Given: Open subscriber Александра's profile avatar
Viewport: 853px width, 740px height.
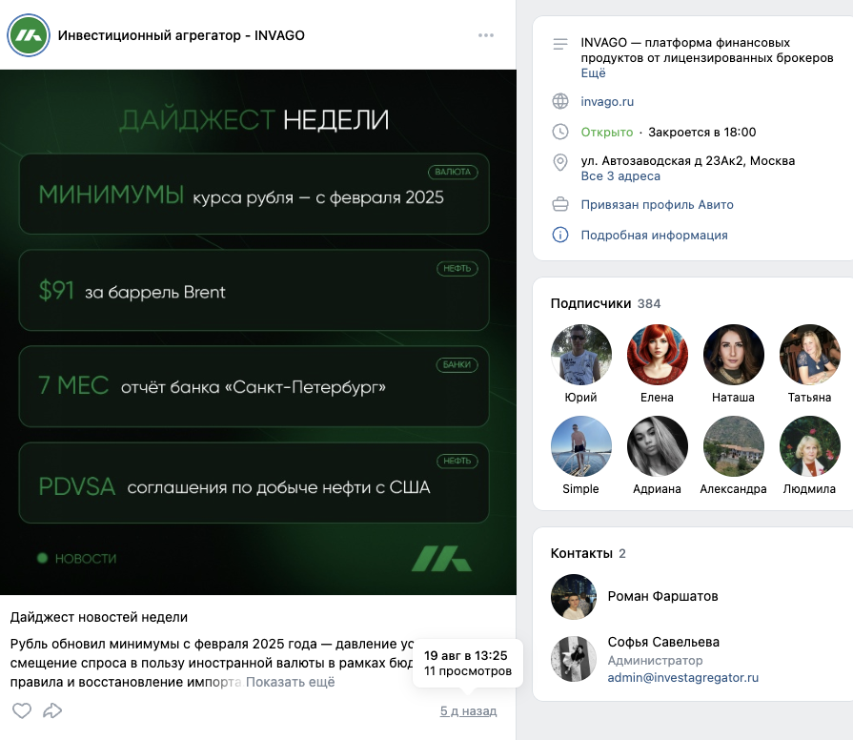Looking at the screenshot, I should pyautogui.click(x=733, y=446).
